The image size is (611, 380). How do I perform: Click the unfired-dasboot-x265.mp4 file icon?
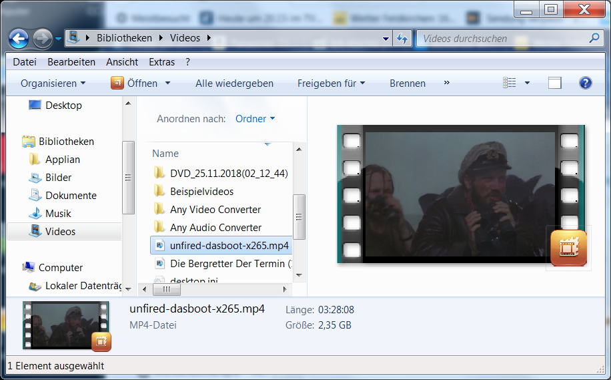pyautogui.click(x=159, y=245)
